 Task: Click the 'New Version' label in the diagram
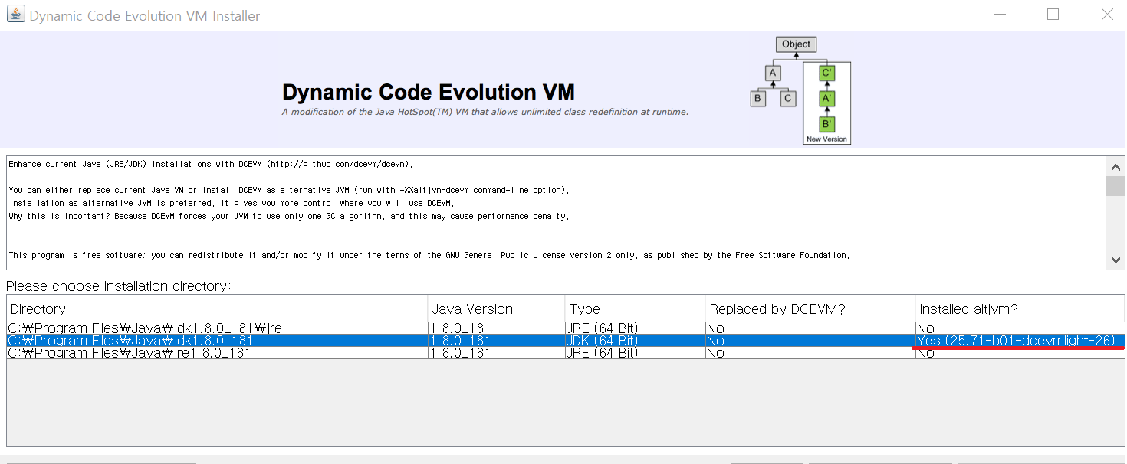pyautogui.click(x=826, y=139)
